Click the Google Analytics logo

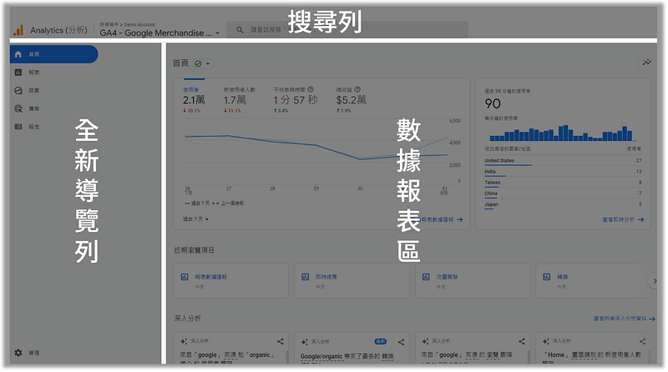pyautogui.click(x=18, y=30)
